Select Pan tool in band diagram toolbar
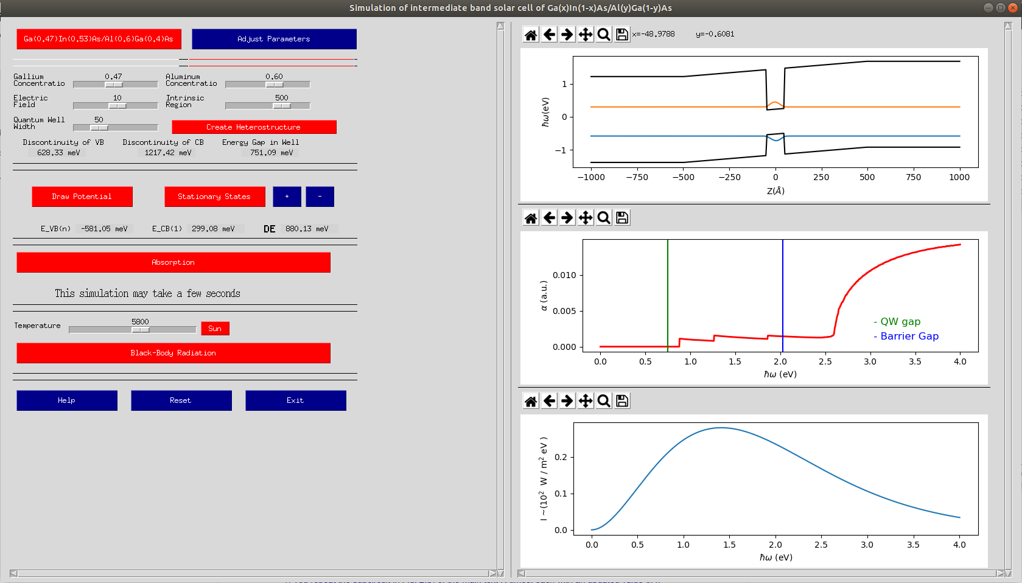Image resolution: width=1022 pixels, height=583 pixels. [x=586, y=35]
